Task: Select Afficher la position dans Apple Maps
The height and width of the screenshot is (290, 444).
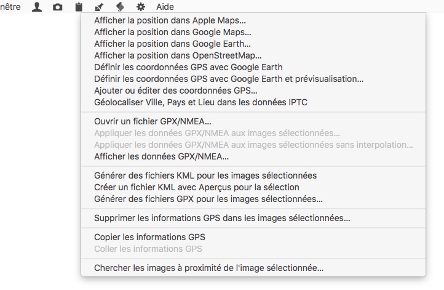Action: pyautogui.click(x=253, y=20)
